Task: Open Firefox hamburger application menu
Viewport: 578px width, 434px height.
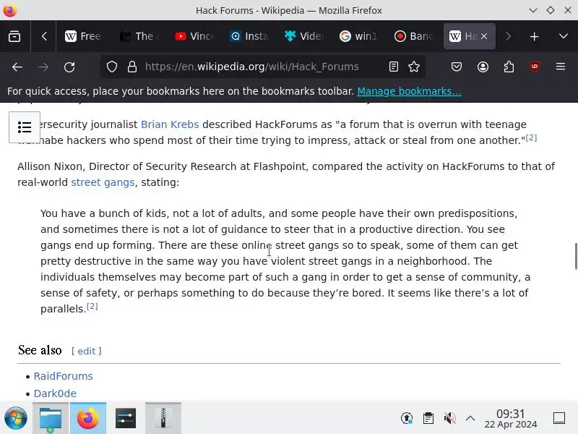Action: pyautogui.click(x=561, y=67)
